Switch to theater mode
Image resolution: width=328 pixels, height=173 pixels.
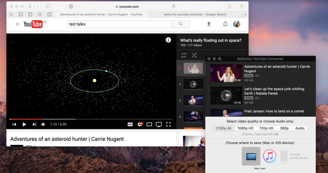[x=149, y=124]
